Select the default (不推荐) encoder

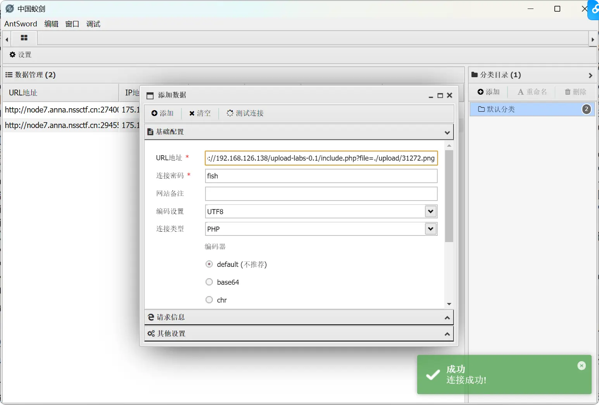(x=209, y=264)
